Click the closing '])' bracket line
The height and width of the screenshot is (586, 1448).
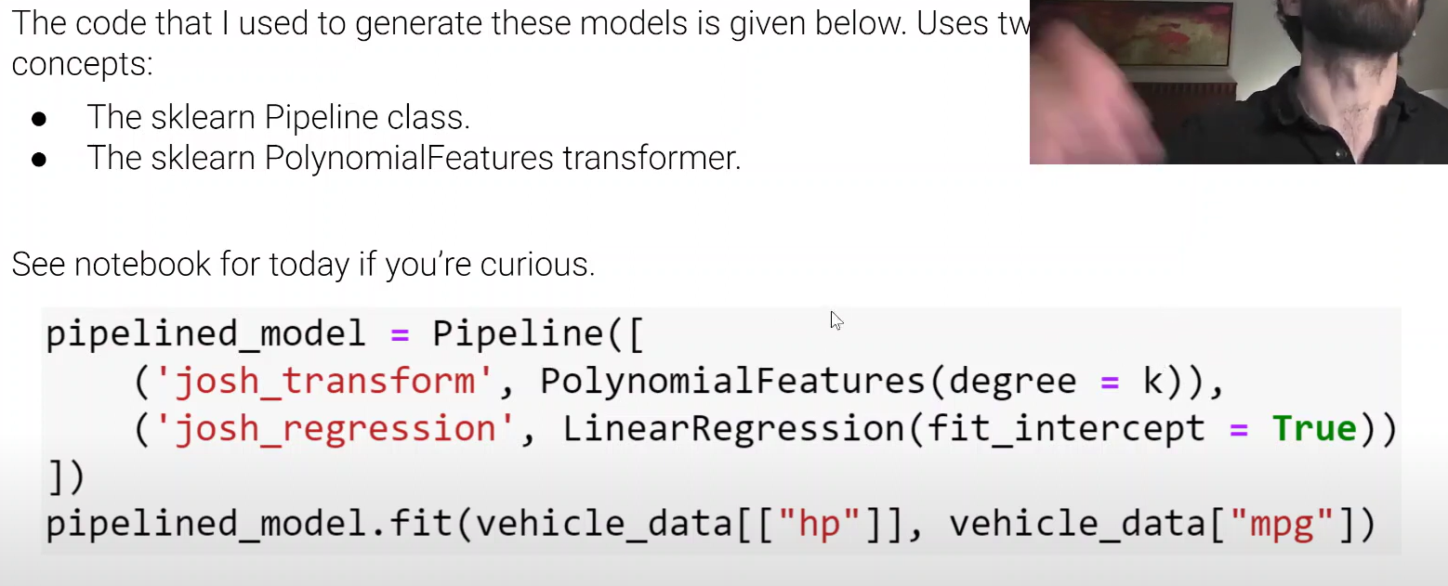[65, 477]
